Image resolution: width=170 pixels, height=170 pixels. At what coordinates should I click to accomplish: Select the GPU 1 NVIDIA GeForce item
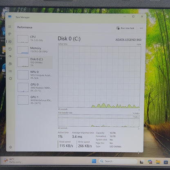35,100
